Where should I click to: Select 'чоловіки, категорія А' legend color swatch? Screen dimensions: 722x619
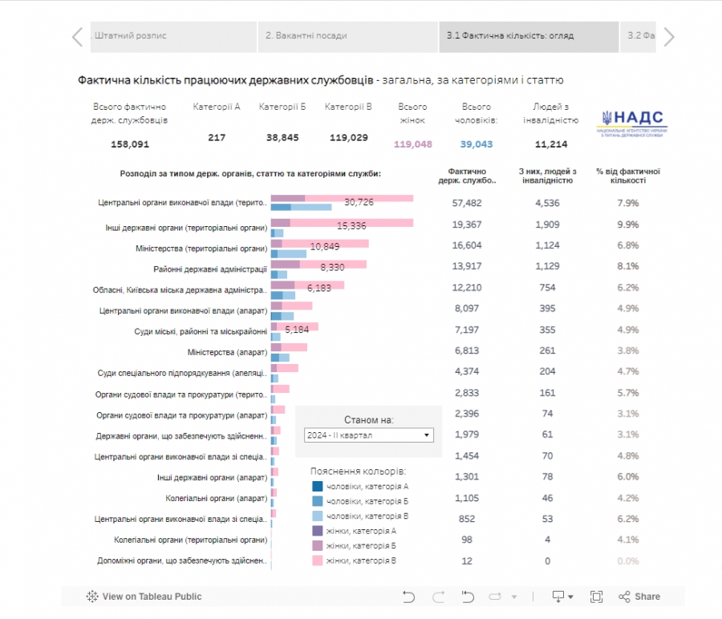click(318, 487)
